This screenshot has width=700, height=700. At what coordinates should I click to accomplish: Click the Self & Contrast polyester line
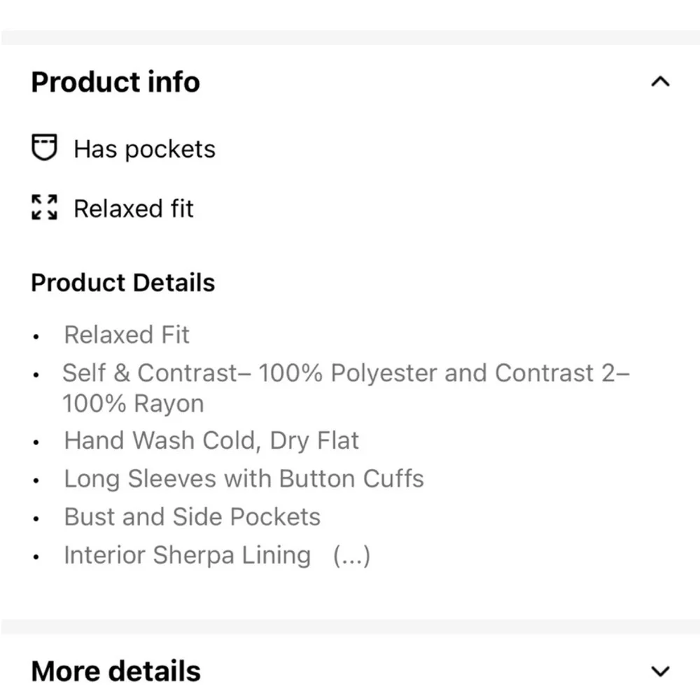tap(346, 373)
